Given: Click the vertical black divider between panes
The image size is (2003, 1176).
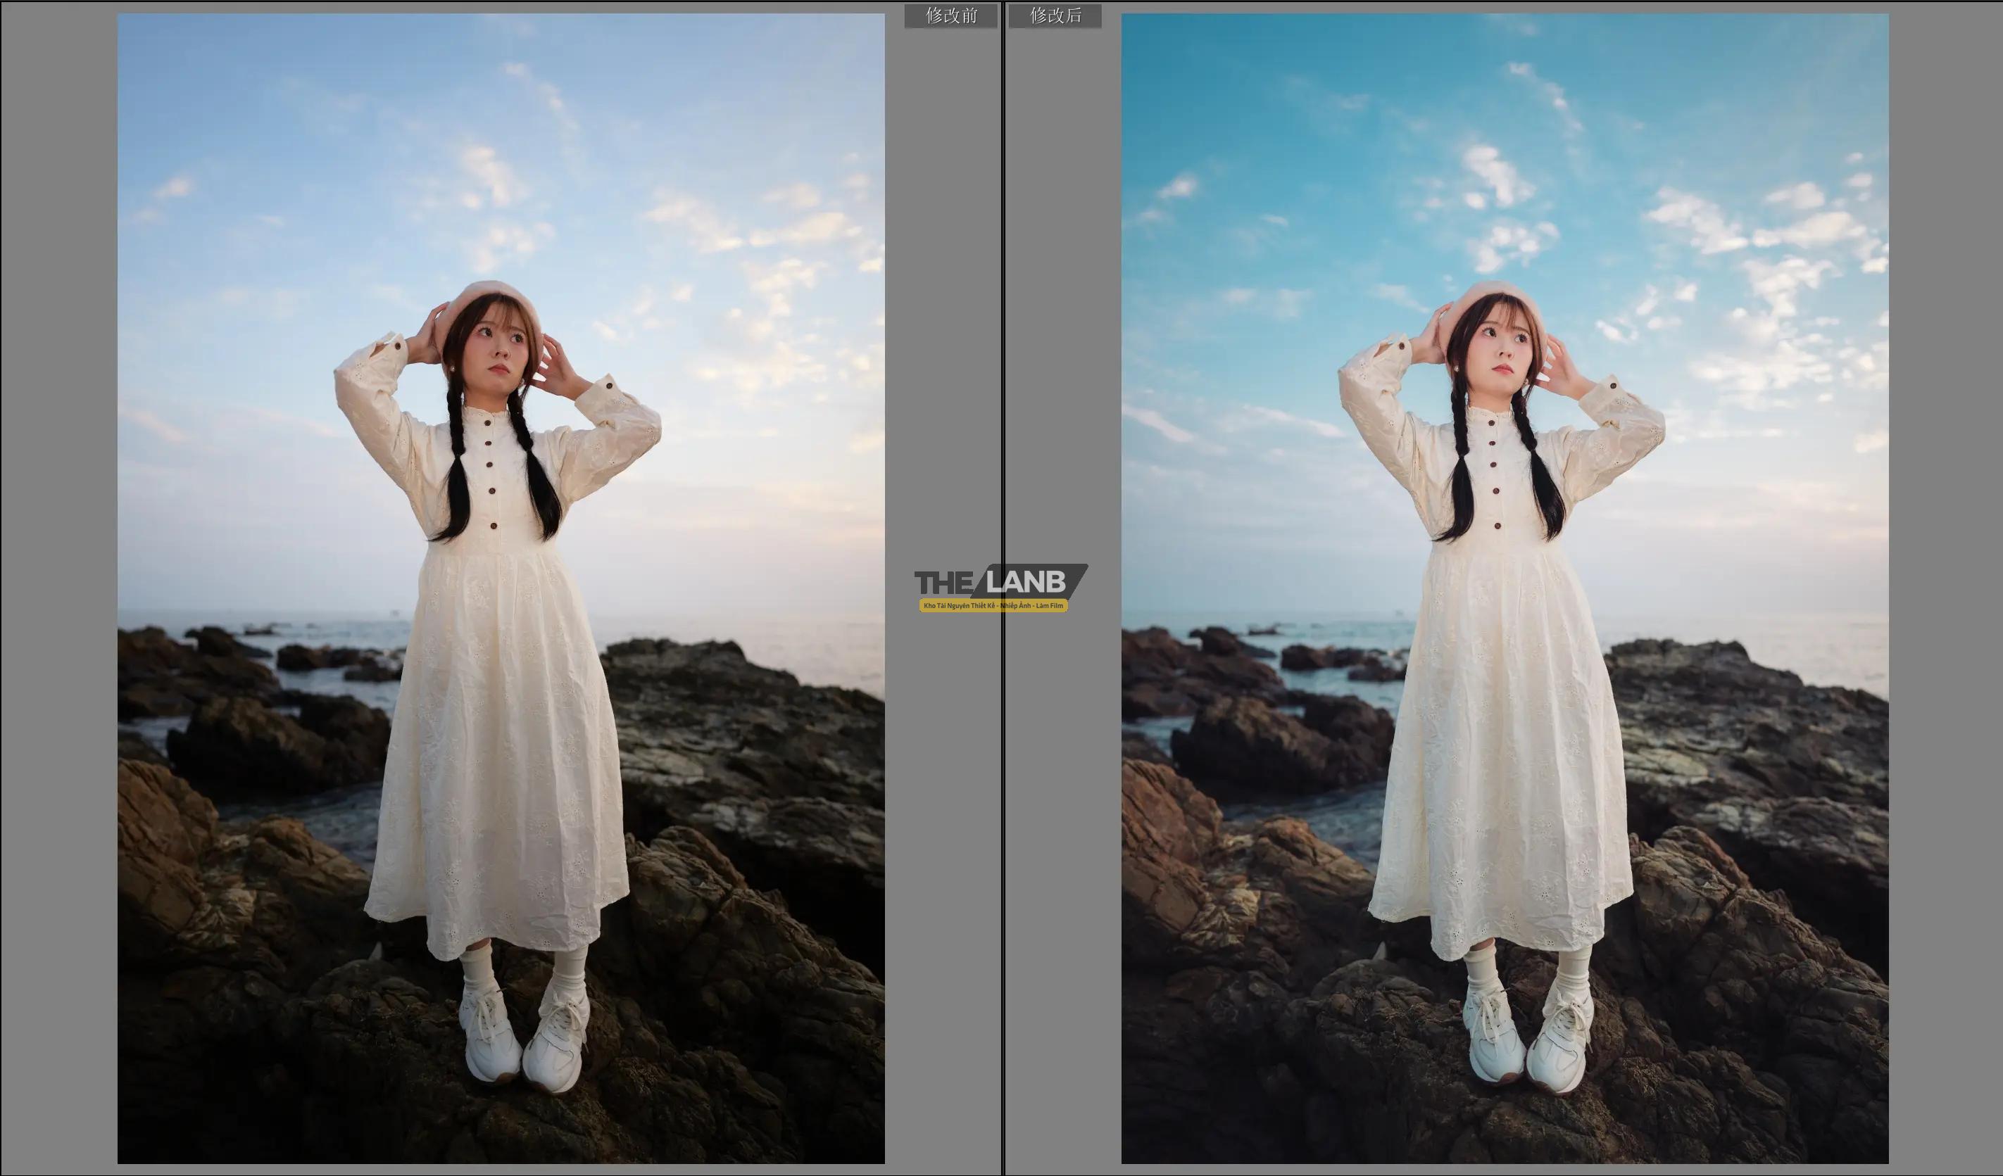Looking at the screenshot, I should (x=1003, y=318).
